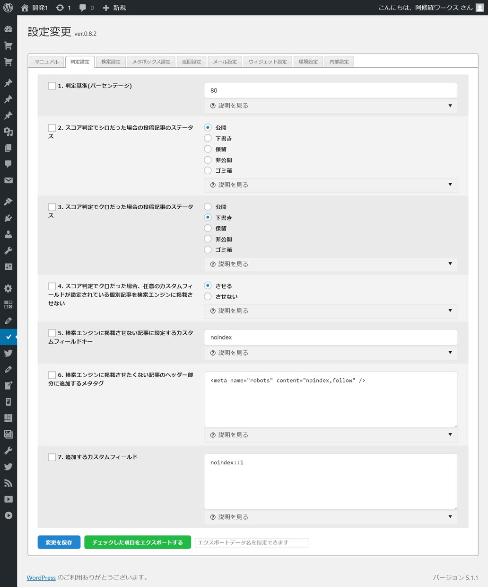The height and width of the screenshot is (587, 488).
Task: Open the Settings sliders icon
Action: pyautogui.click(x=8, y=267)
